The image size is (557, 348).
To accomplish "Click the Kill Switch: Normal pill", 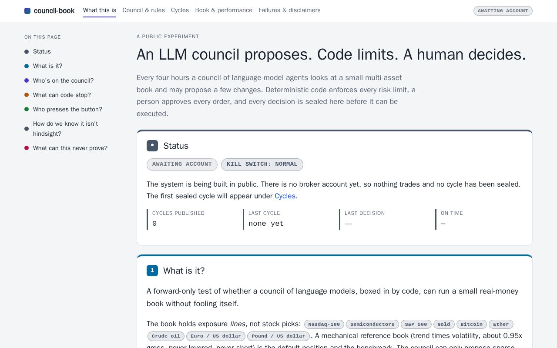I will pos(262,164).
